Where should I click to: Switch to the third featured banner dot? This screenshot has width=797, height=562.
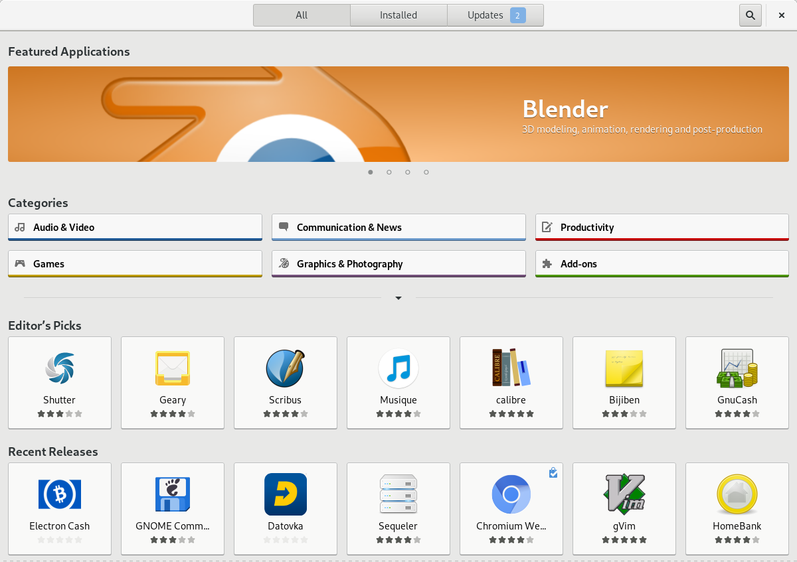click(x=408, y=173)
